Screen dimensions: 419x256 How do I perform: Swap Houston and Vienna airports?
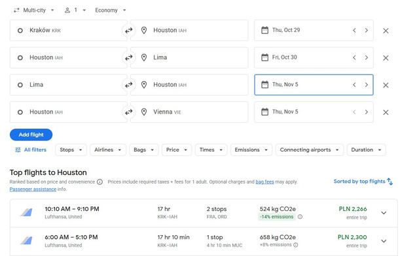point(128,112)
